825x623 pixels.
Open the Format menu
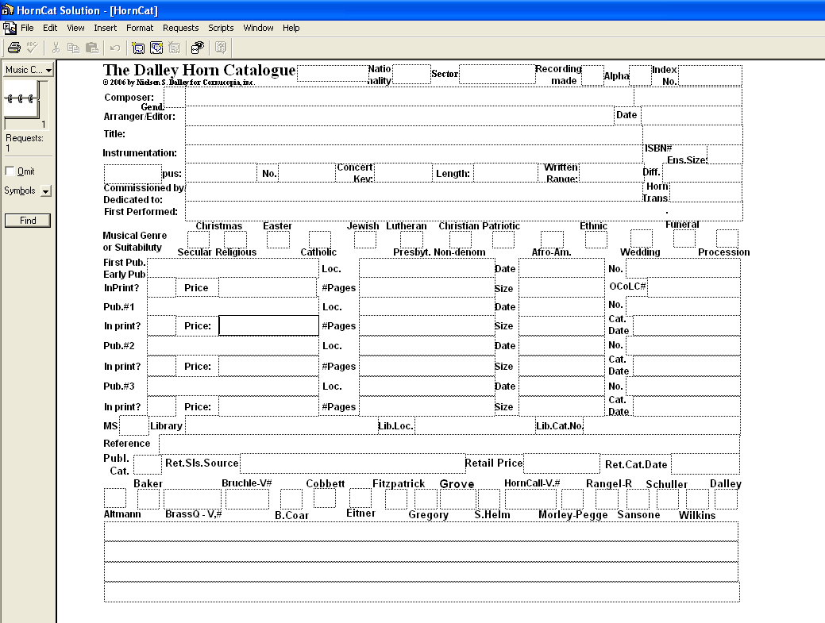140,28
